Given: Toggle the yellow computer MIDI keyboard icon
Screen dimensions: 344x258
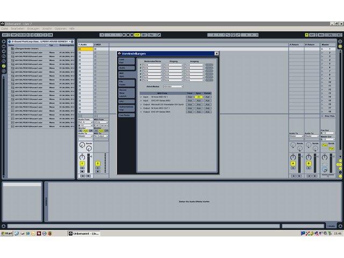Looking at the screenshot, I should click(x=306, y=35).
